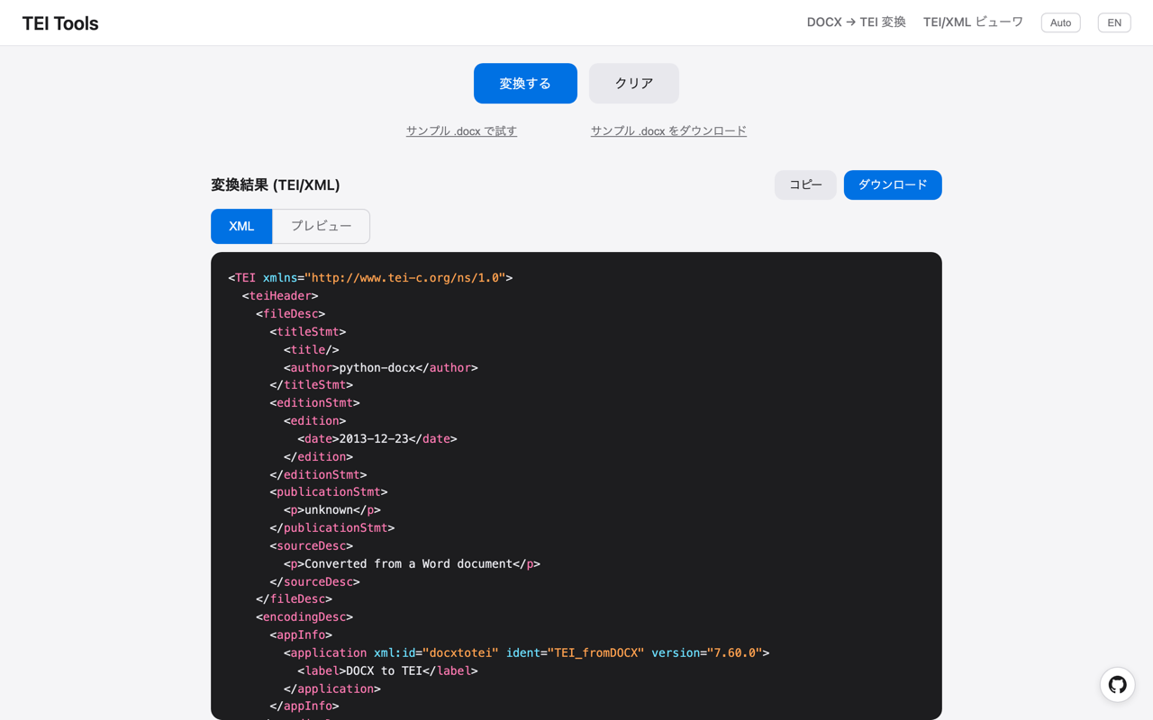Click "Converted from a Word document" line
Viewport: 1153px width, 720px height.
[x=413, y=564]
